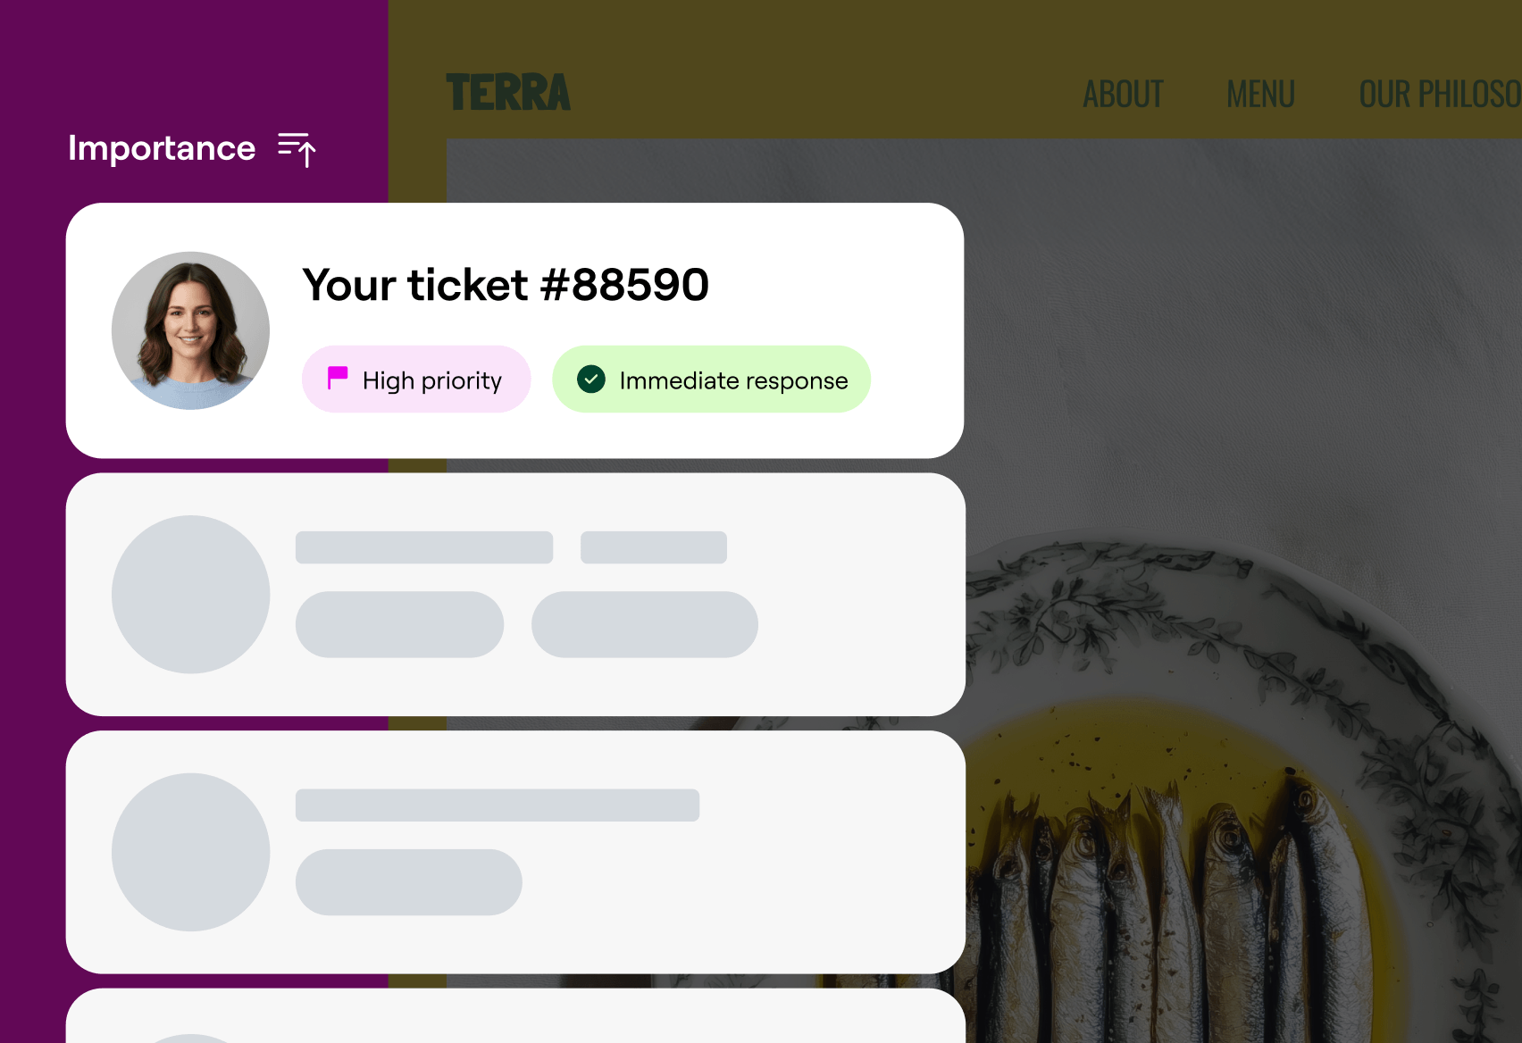The height and width of the screenshot is (1043, 1522).
Task: Select the High priority tag
Action: coord(416,380)
